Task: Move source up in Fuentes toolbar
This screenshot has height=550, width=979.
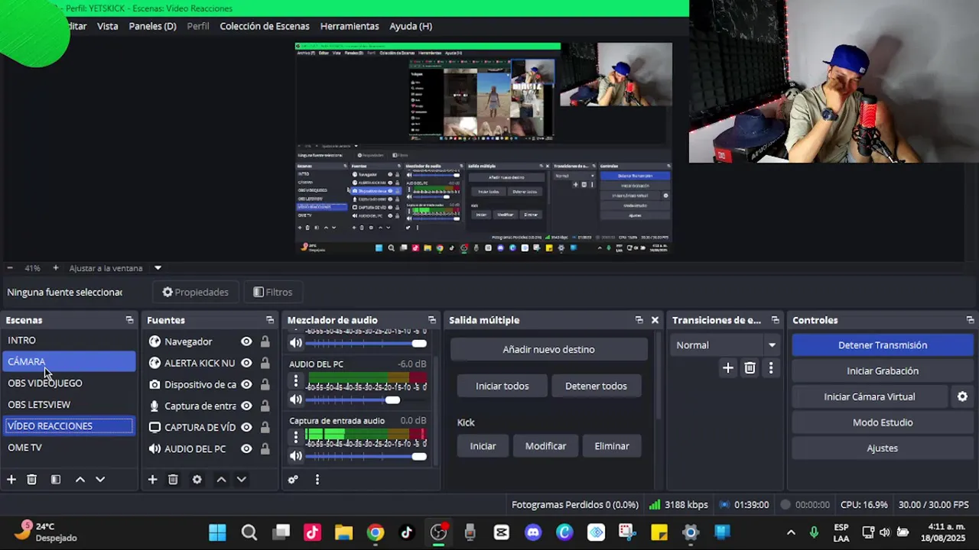Action: click(x=221, y=480)
